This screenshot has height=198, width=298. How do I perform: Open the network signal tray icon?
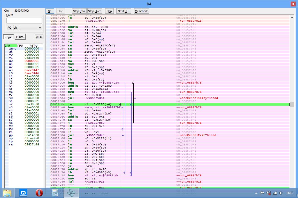tap(275, 193)
